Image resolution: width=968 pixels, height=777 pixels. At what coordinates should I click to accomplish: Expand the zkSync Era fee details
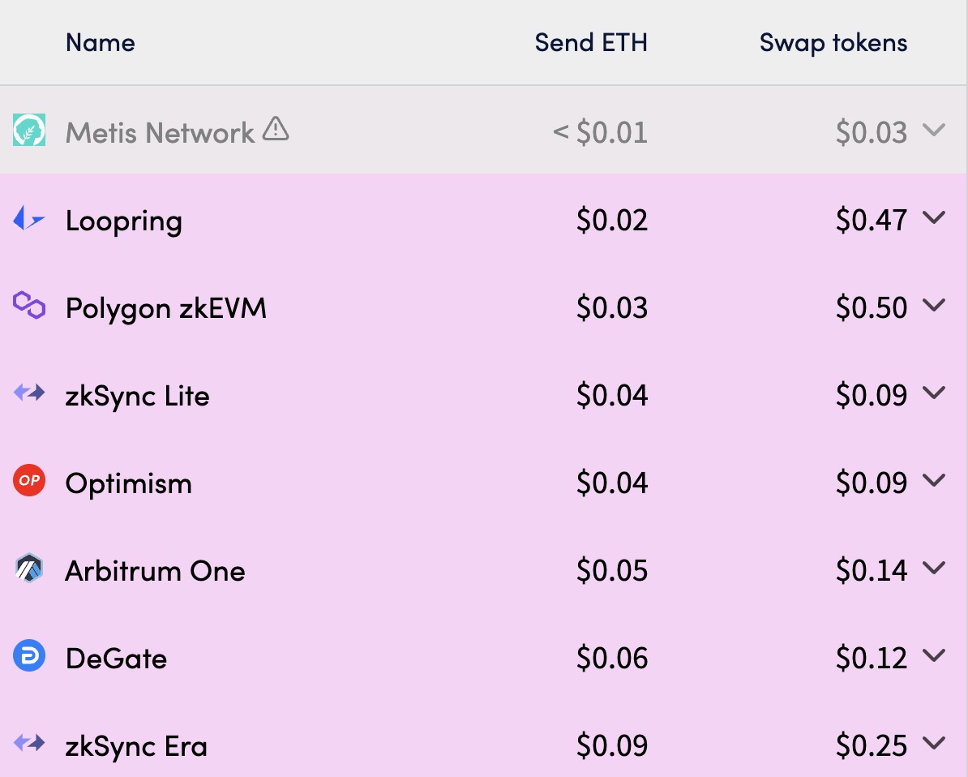934,744
